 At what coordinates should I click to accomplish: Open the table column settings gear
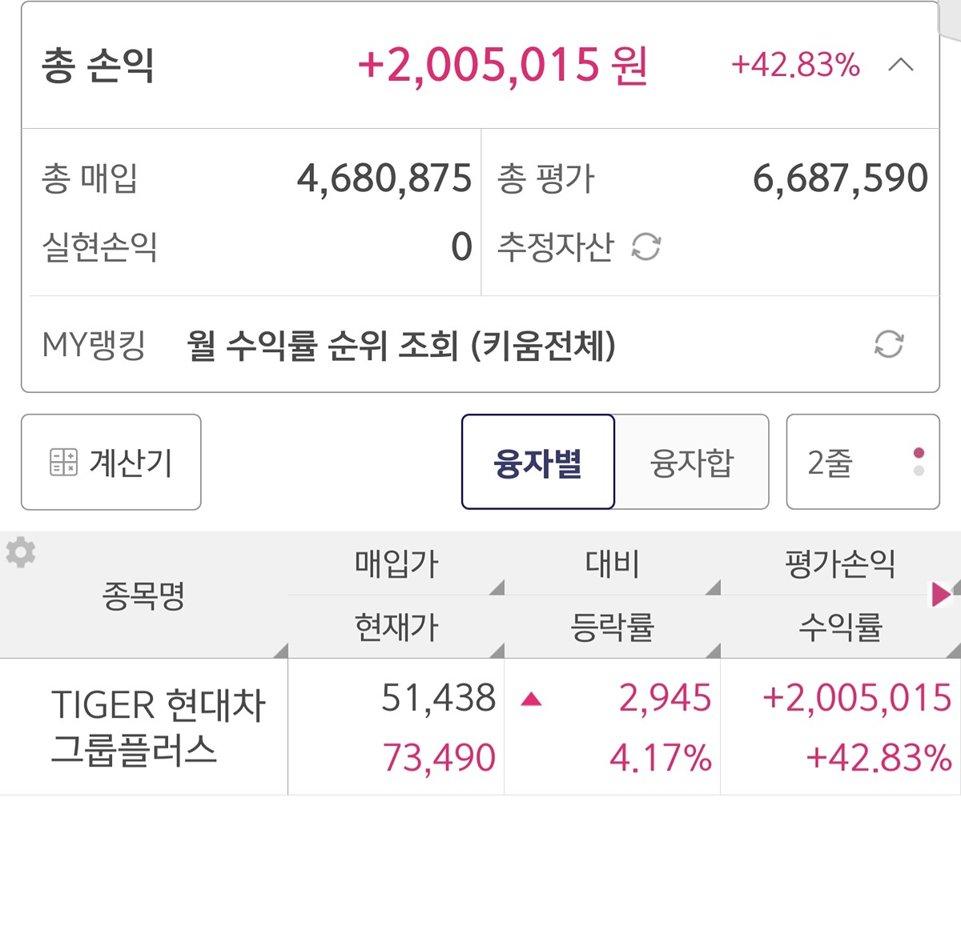21,552
